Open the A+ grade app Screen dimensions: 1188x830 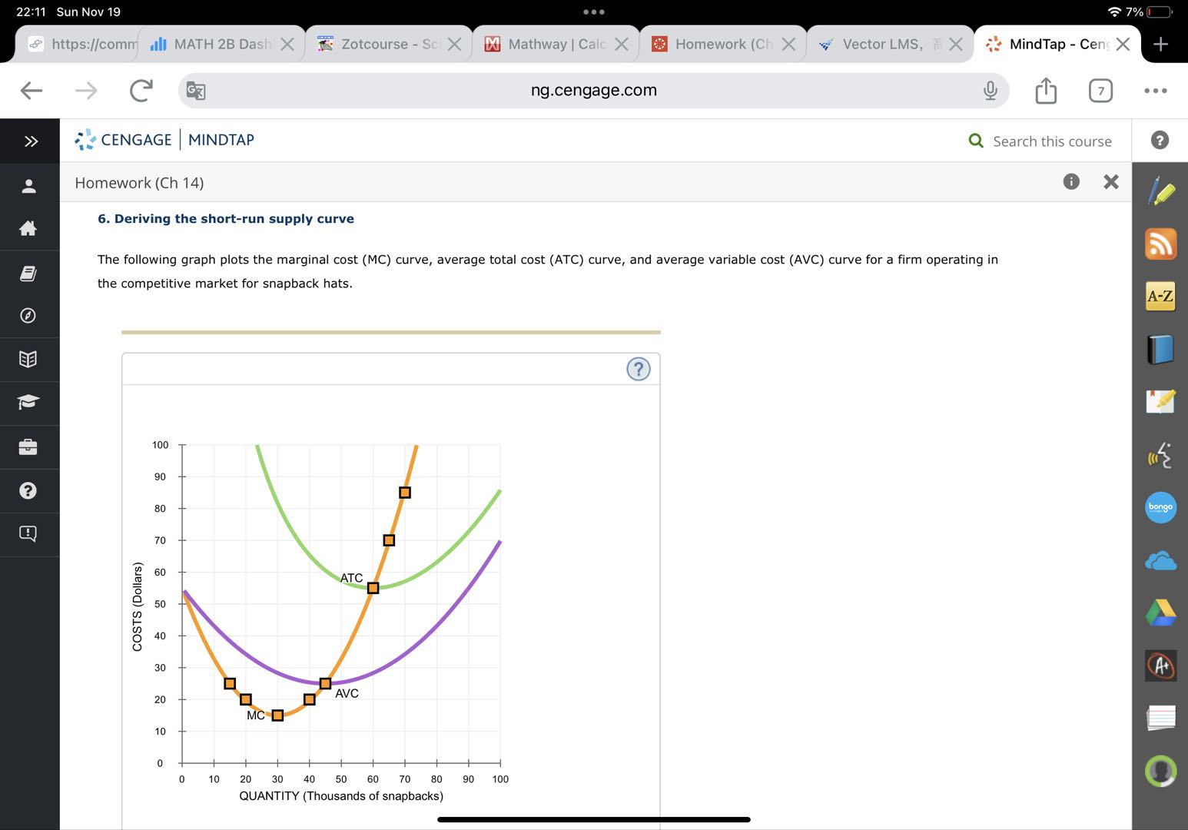[1160, 666]
